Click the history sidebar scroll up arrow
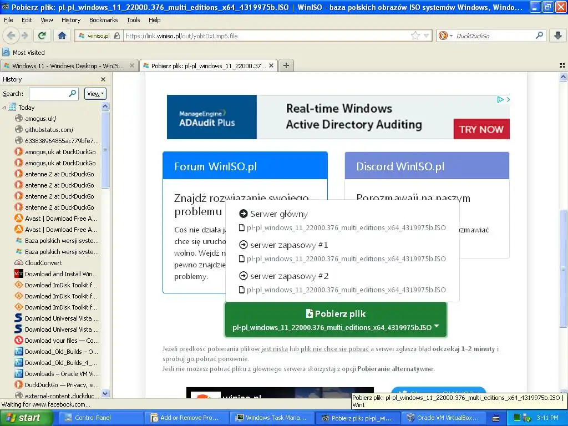 [x=105, y=106]
